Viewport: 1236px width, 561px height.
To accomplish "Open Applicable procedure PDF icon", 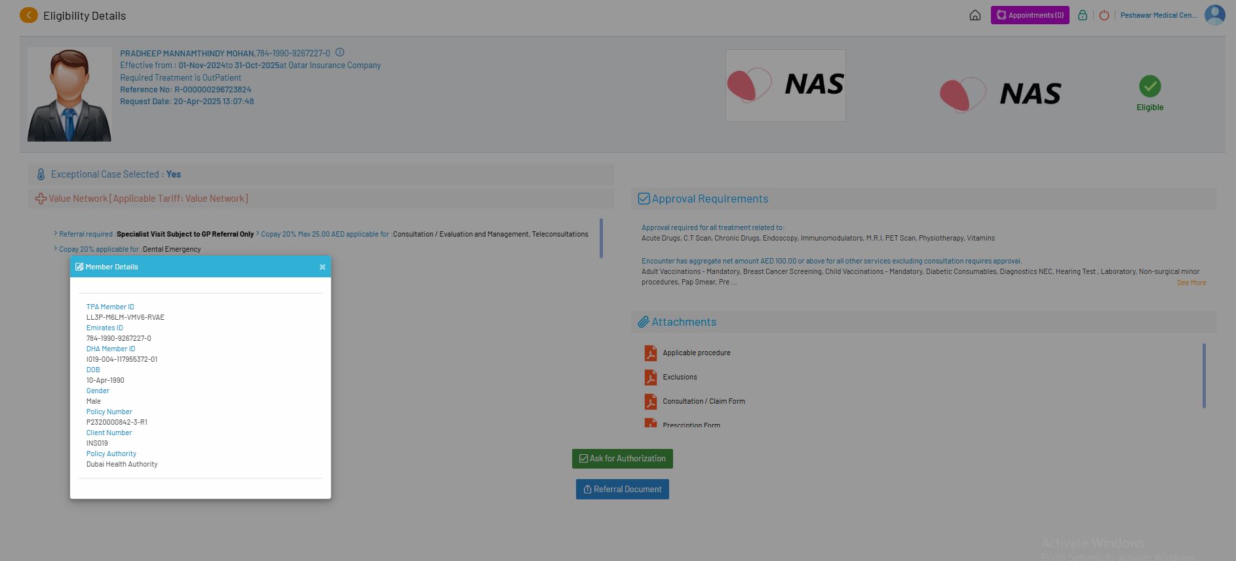I will (x=650, y=353).
